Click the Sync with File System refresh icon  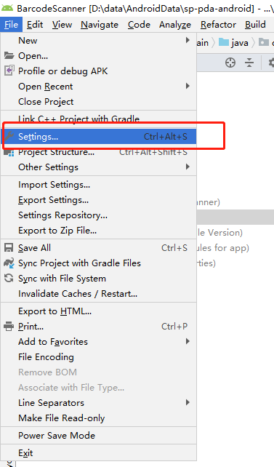[x=9, y=278]
